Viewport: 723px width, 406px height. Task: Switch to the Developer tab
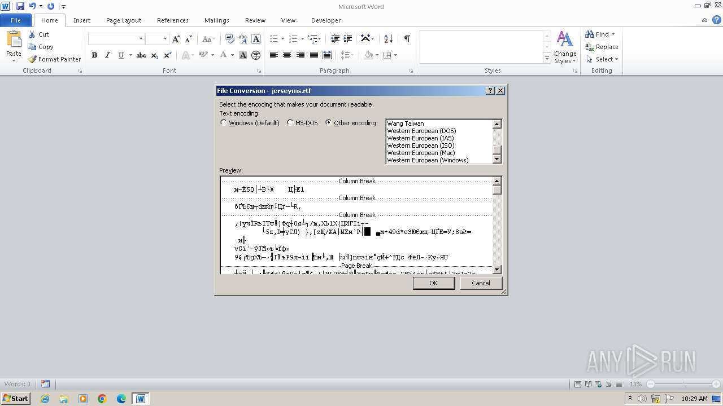[x=326, y=20]
